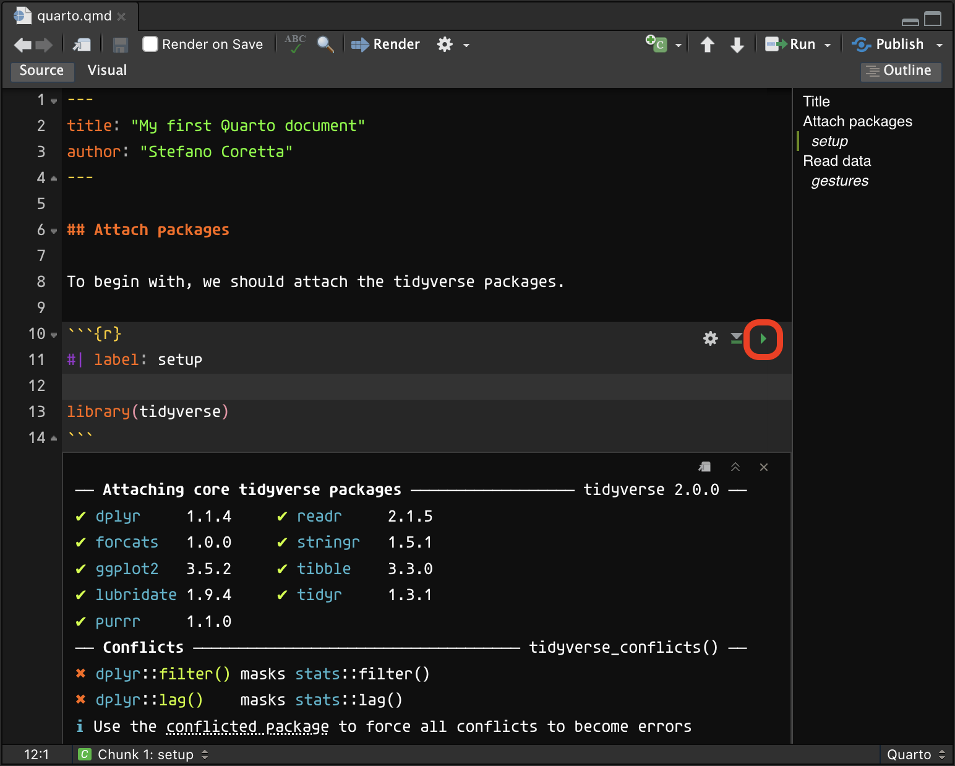Collapse setup chunk fold arrow on line 10
The width and height of the screenshot is (955, 766).
point(54,335)
